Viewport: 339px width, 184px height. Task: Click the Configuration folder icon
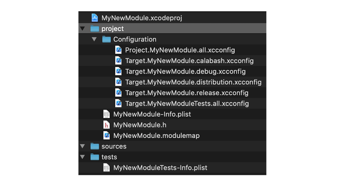click(x=106, y=39)
